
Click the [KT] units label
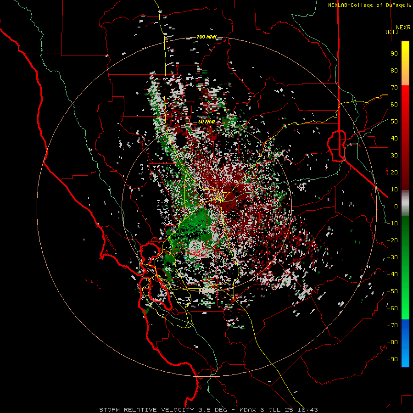pyautogui.click(x=392, y=32)
